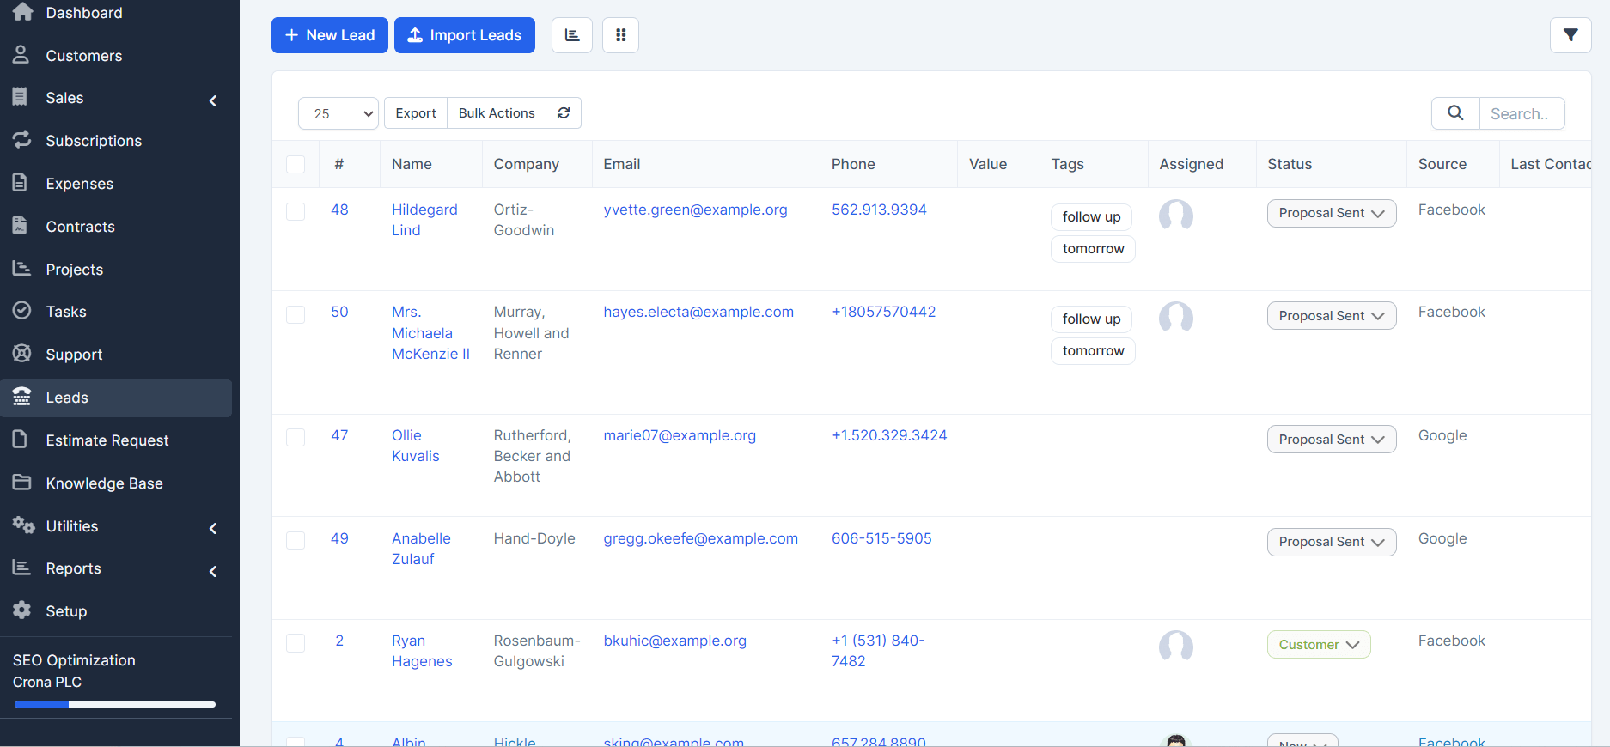1610x747 pixels.
Task: Click the Import Leads button
Action: point(465,35)
